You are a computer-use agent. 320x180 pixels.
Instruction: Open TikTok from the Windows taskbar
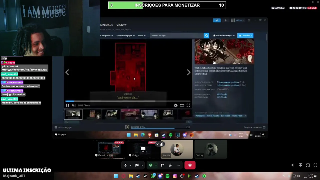click(145, 176)
